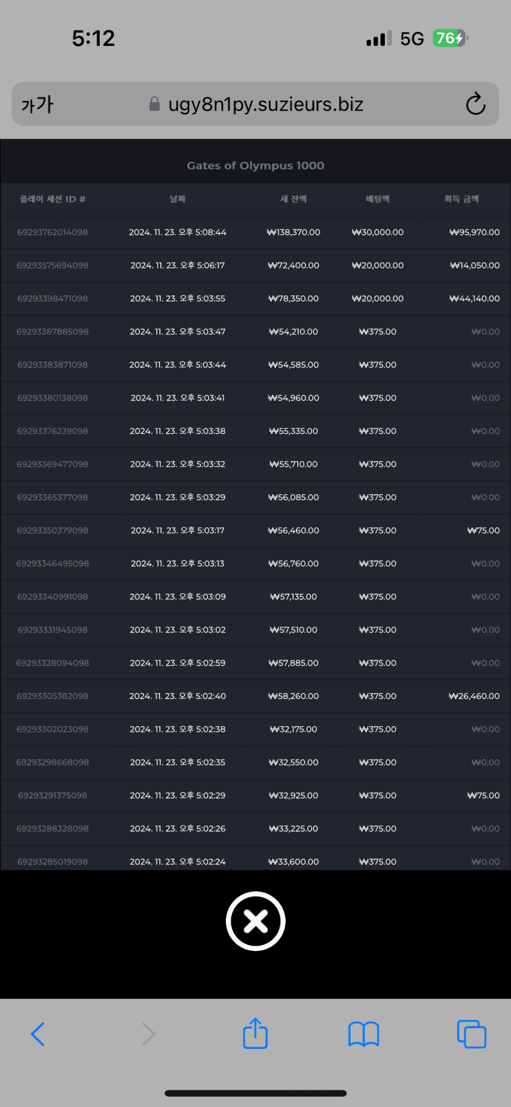Tap the 베팅액 column header
Viewport: 511px width, 1107px height.
point(378,199)
